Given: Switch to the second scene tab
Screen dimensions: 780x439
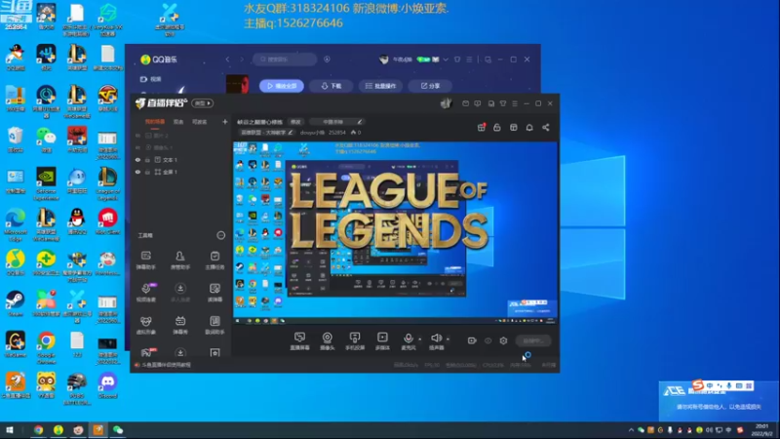Looking at the screenshot, I should coord(178,121).
